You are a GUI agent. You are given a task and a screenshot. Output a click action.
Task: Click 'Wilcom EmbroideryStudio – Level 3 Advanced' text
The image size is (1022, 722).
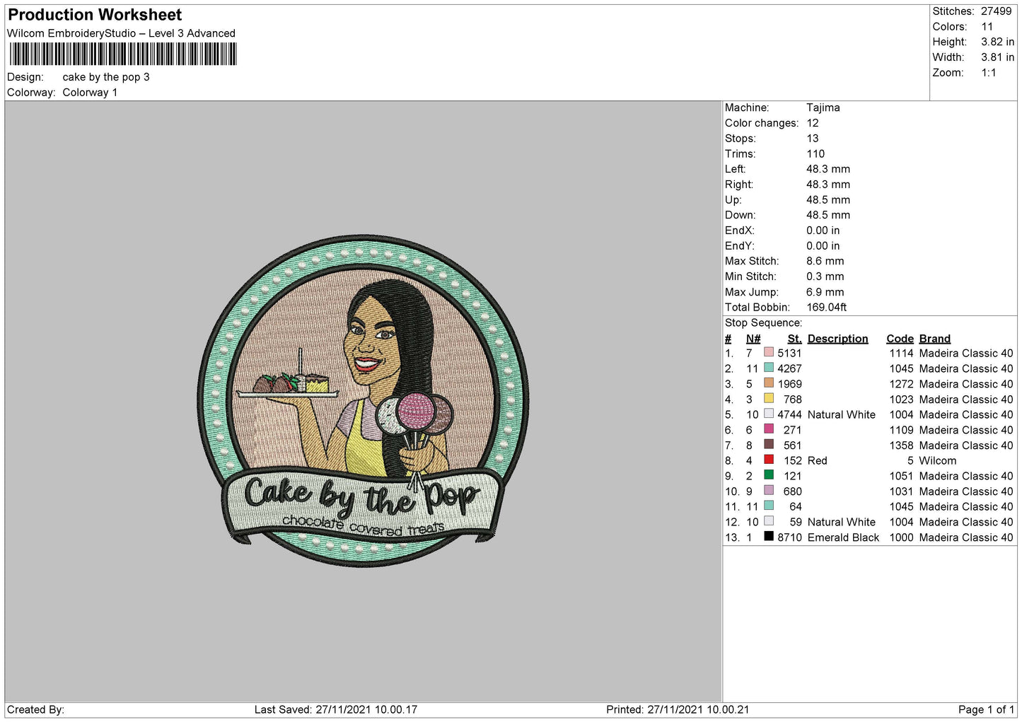(x=121, y=33)
